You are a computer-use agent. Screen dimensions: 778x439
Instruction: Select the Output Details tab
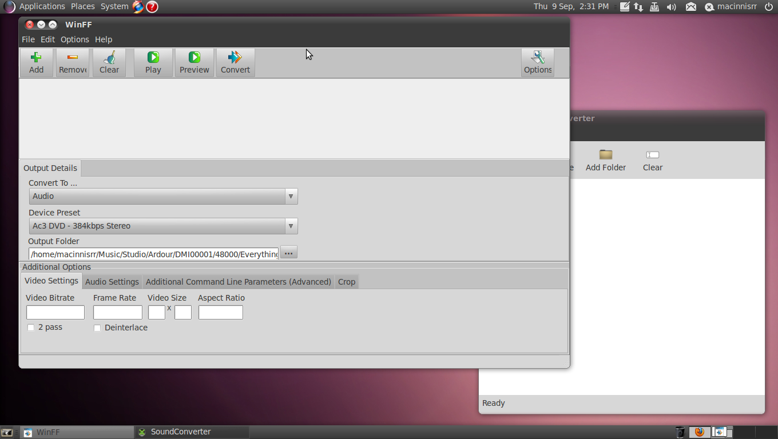pyautogui.click(x=50, y=168)
